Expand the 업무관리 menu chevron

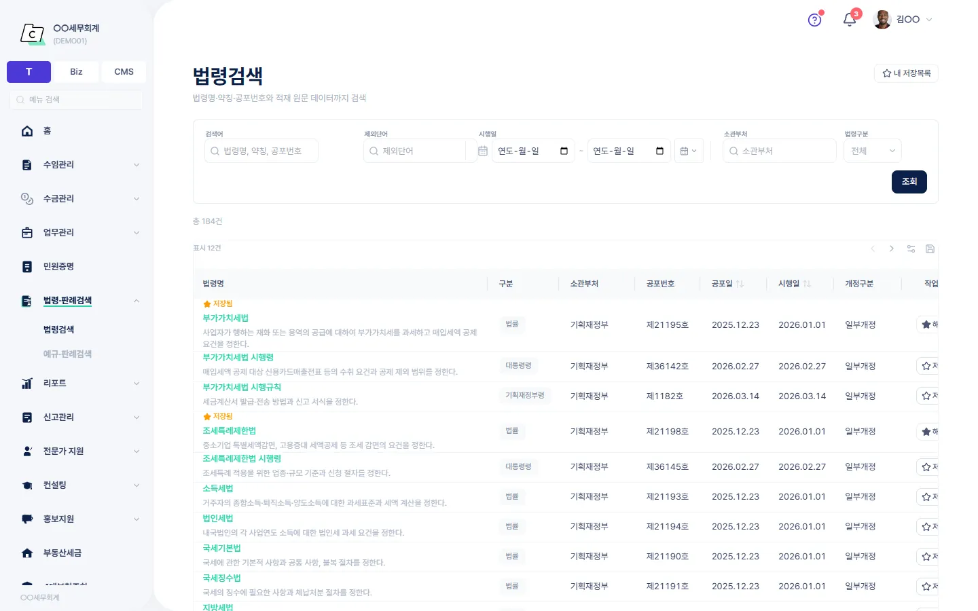[137, 233]
